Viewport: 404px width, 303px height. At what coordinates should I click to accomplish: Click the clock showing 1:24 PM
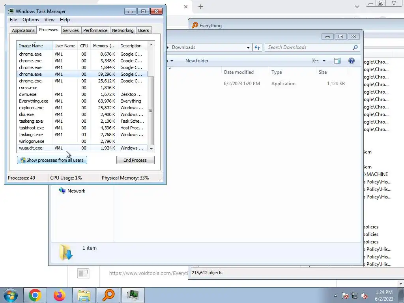(384, 296)
